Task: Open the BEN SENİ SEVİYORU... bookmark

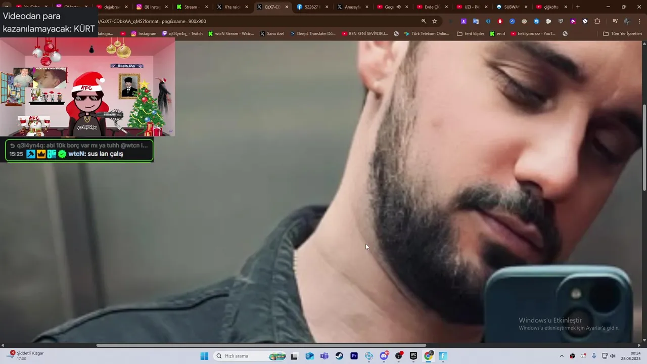Action: pos(365,34)
